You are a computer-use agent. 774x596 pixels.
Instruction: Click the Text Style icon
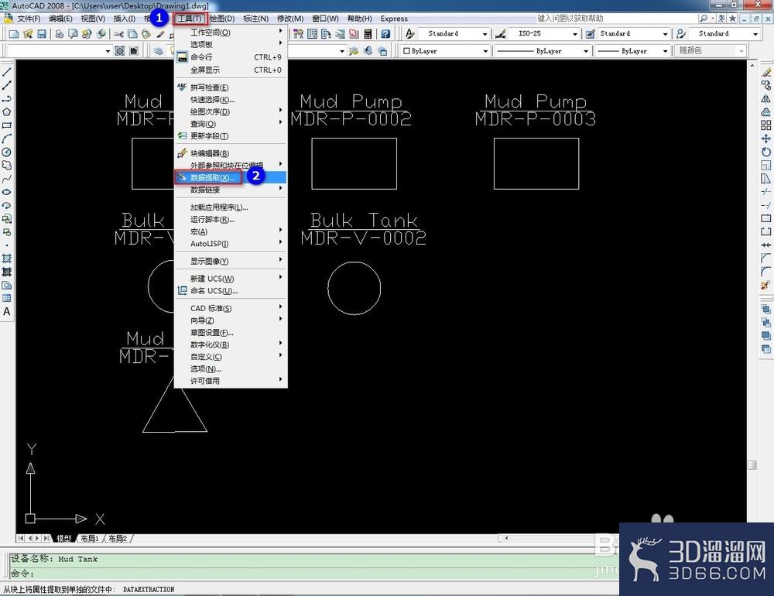coord(409,33)
